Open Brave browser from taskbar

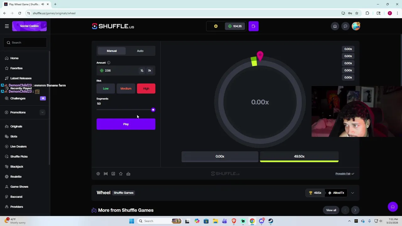pos(234,221)
